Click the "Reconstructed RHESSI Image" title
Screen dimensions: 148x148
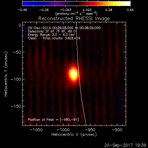tap(74, 19)
